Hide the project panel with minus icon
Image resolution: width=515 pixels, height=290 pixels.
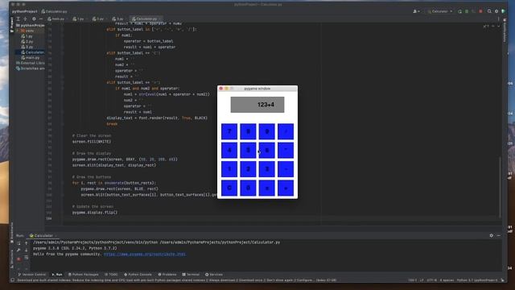pos(41,19)
